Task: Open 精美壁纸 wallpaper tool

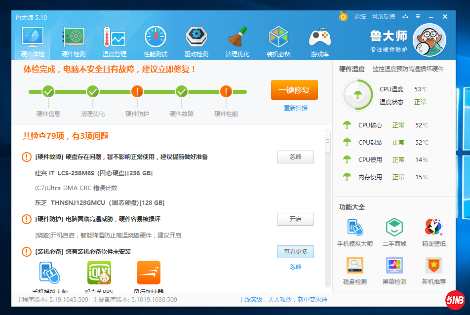Action: pos(433,233)
